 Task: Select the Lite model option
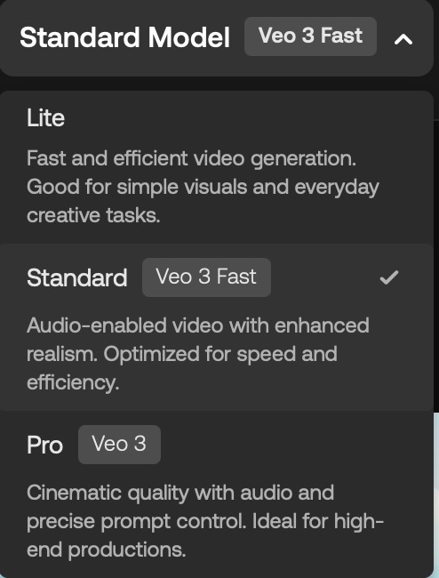click(x=217, y=167)
